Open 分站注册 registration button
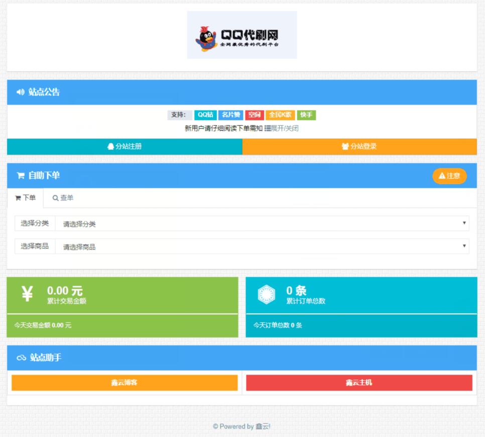The width and height of the screenshot is (485, 437). click(x=125, y=146)
